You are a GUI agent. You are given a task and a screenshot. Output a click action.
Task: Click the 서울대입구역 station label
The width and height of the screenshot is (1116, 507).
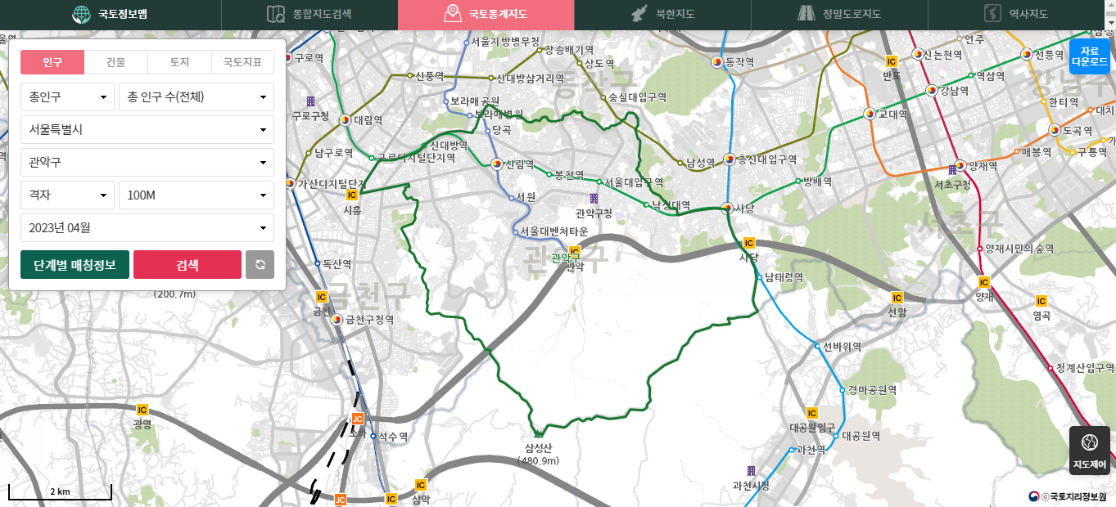[x=634, y=182]
